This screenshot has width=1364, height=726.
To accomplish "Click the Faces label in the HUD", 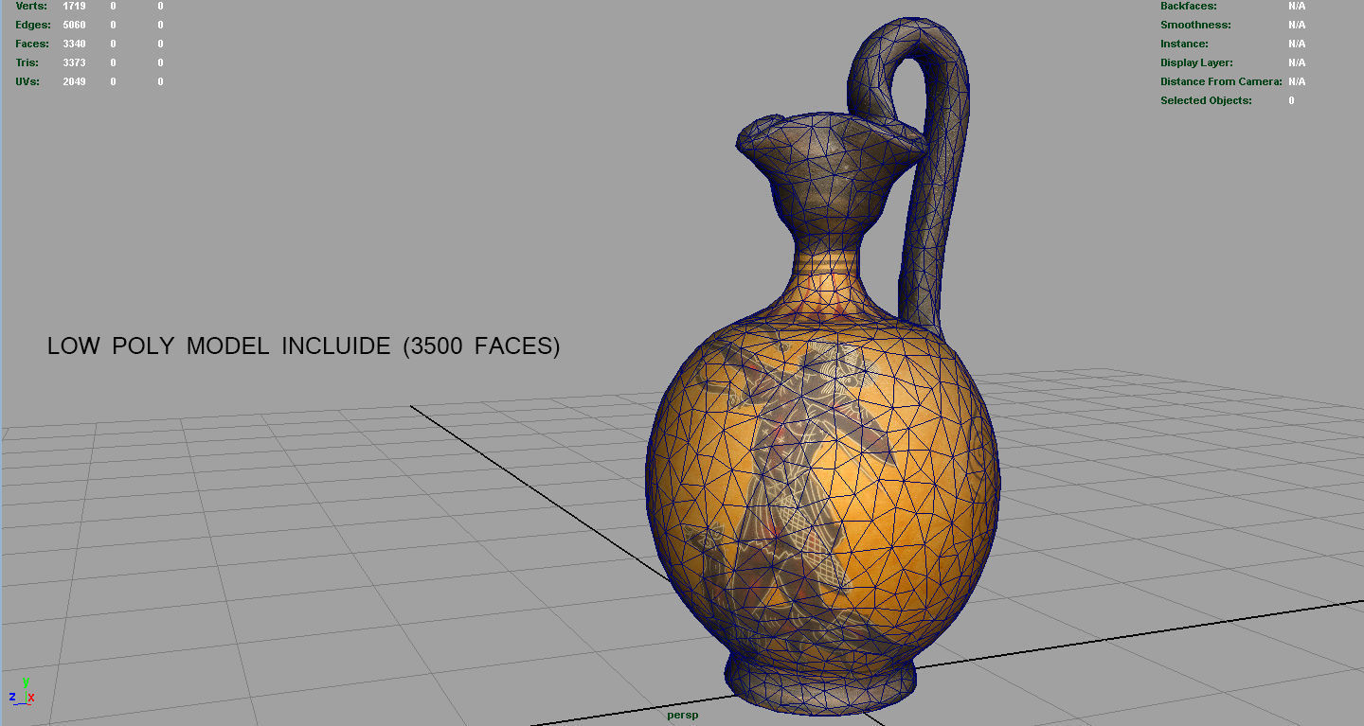I will [x=32, y=44].
